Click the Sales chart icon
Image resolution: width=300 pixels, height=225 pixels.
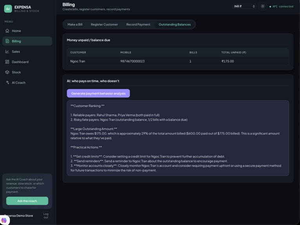click(x=7, y=51)
